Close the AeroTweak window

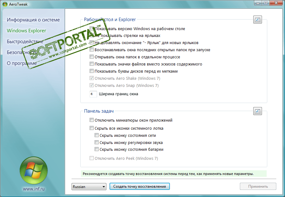[x=276, y=3]
